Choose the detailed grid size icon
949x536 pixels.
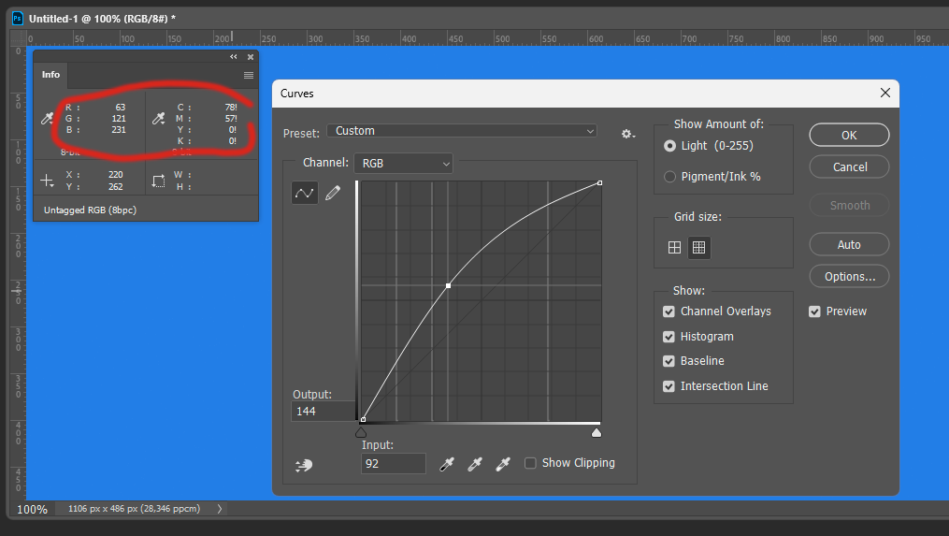(x=699, y=247)
